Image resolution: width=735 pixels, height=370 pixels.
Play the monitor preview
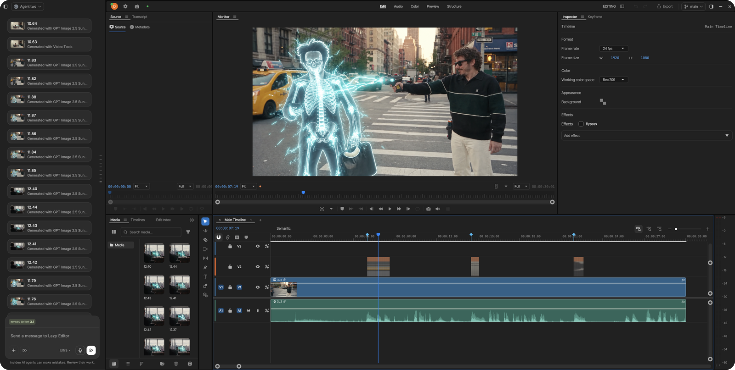pyautogui.click(x=390, y=209)
